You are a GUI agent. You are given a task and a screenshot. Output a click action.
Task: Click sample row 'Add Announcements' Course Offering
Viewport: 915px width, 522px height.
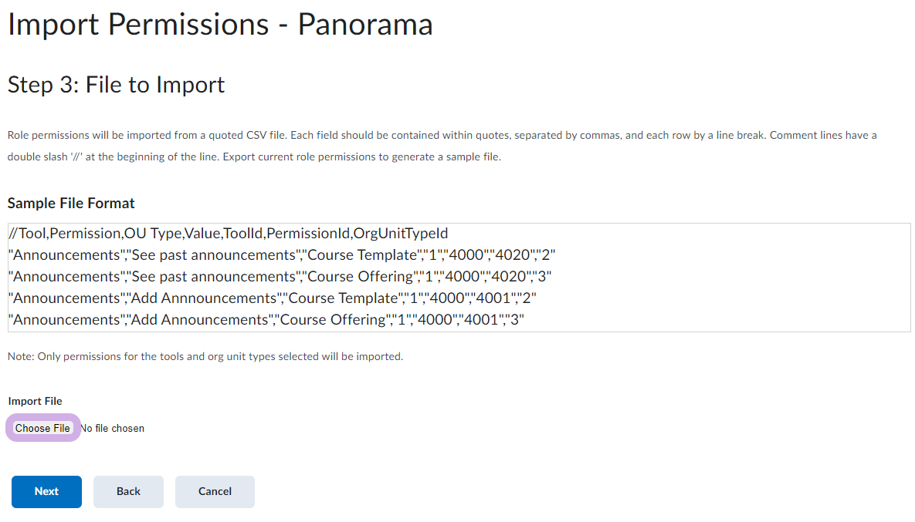click(x=266, y=319)
